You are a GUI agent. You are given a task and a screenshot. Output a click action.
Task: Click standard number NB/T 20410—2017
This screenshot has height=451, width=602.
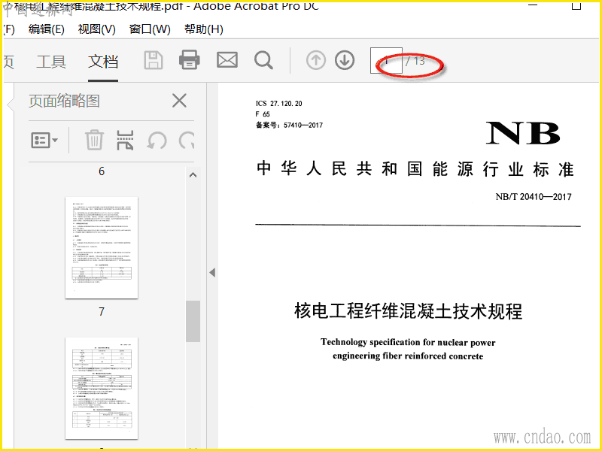(534, 197)
